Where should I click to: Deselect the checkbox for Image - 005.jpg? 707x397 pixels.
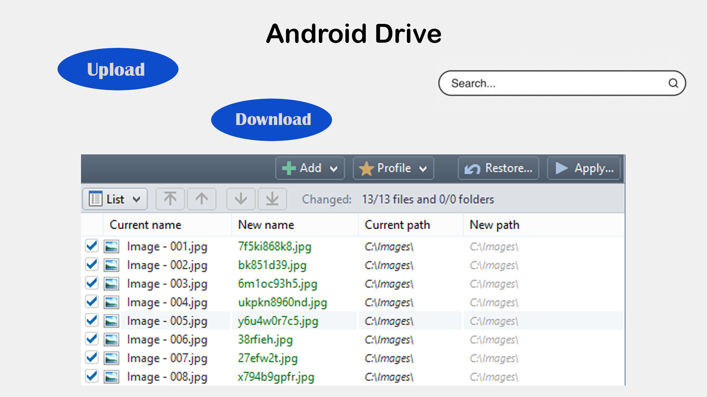click(x=92, y=320)
